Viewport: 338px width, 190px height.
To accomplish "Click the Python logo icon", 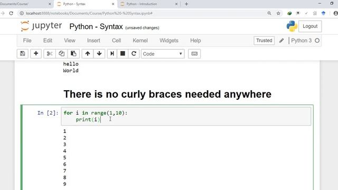I will pos(292,26).
